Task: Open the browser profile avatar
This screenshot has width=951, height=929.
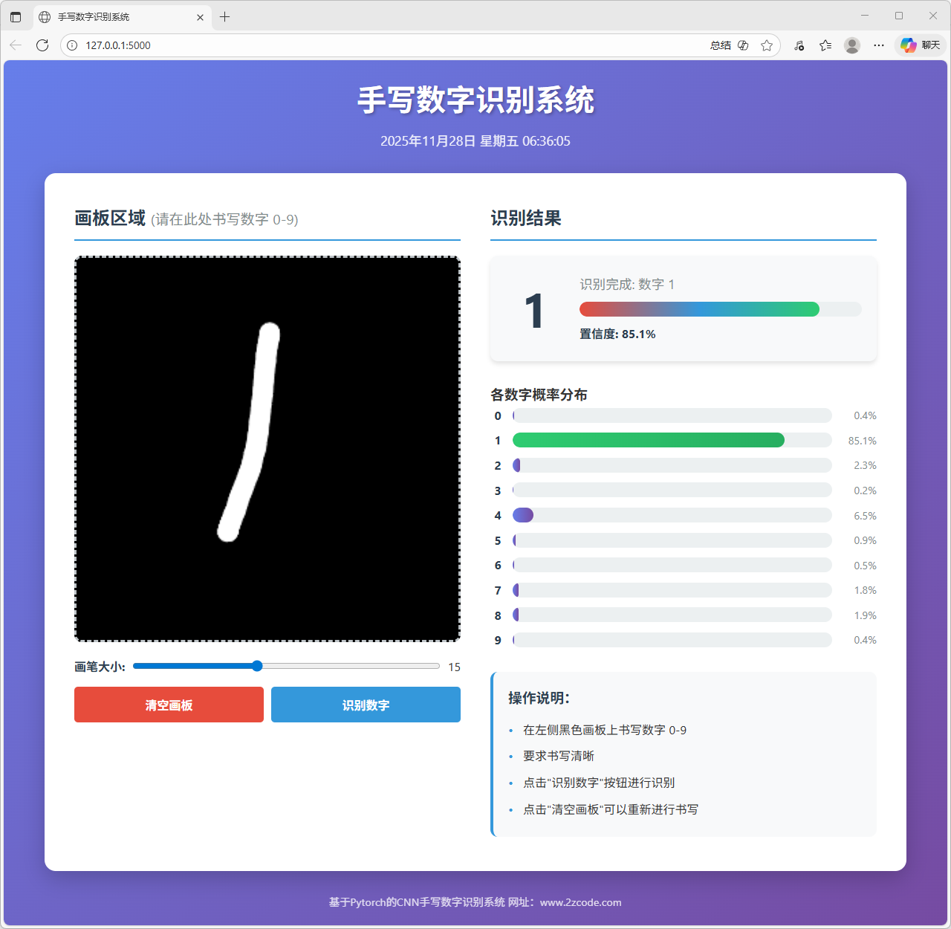Action: pos(852,45)
